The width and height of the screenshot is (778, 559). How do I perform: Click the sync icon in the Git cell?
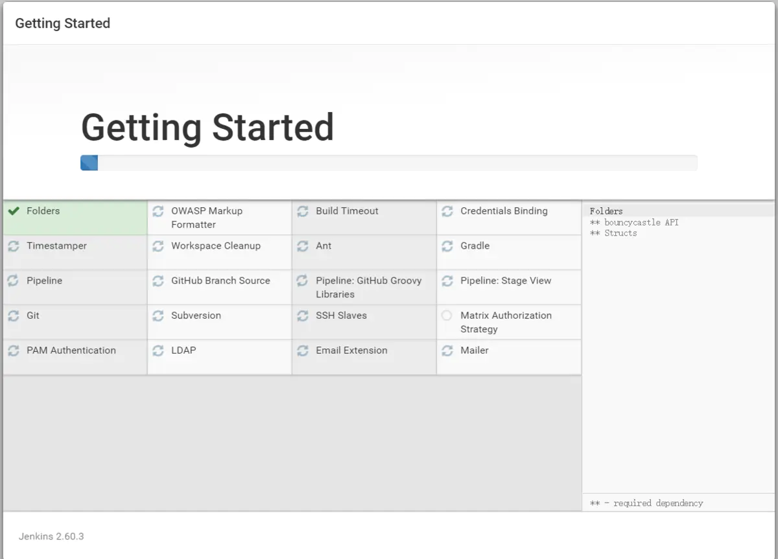tap(14, 316)
